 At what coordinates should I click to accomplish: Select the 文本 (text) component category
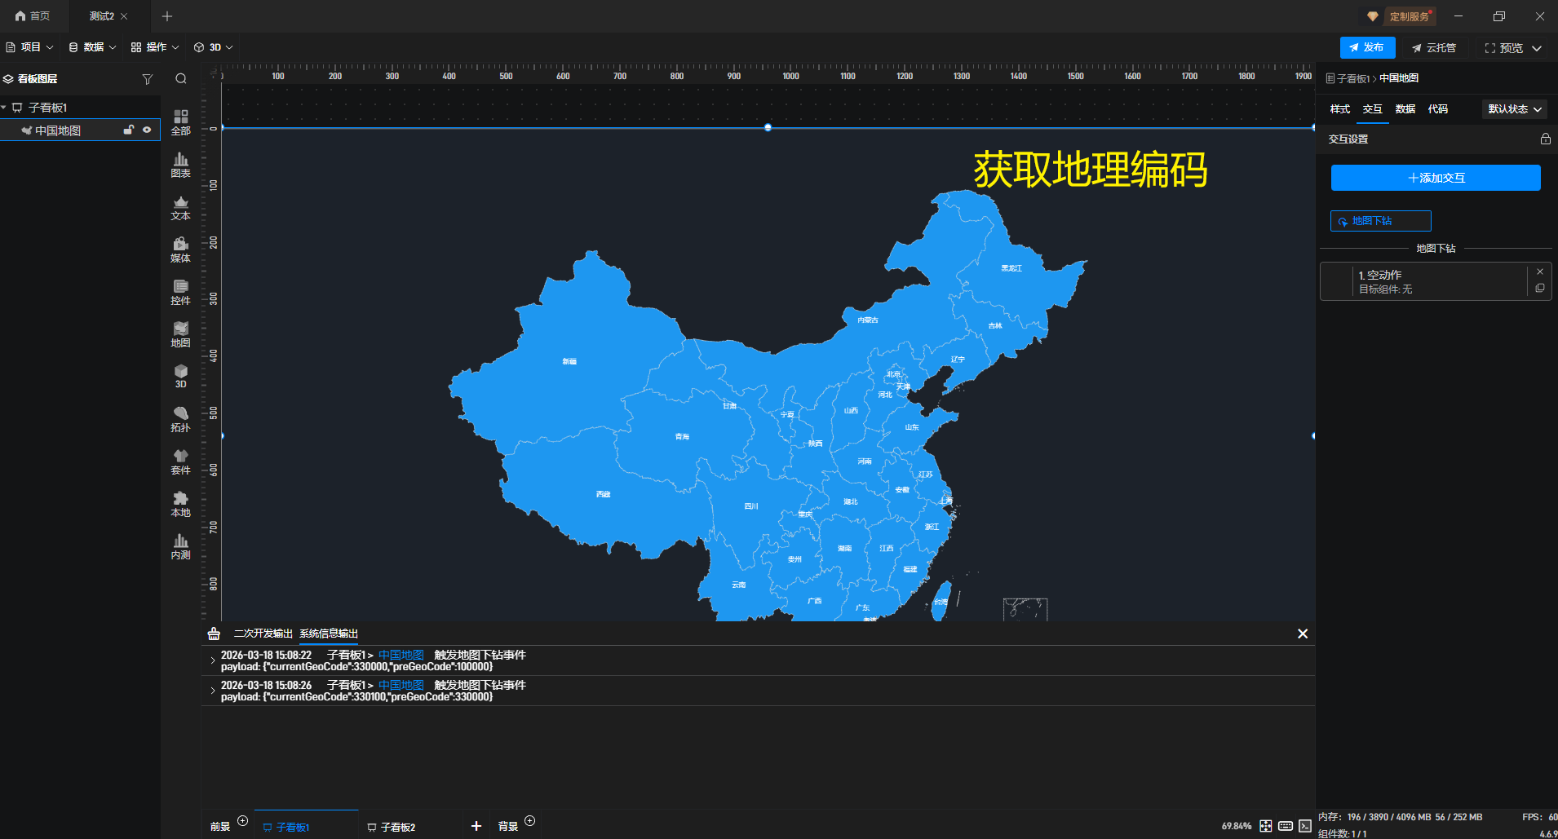180,208
